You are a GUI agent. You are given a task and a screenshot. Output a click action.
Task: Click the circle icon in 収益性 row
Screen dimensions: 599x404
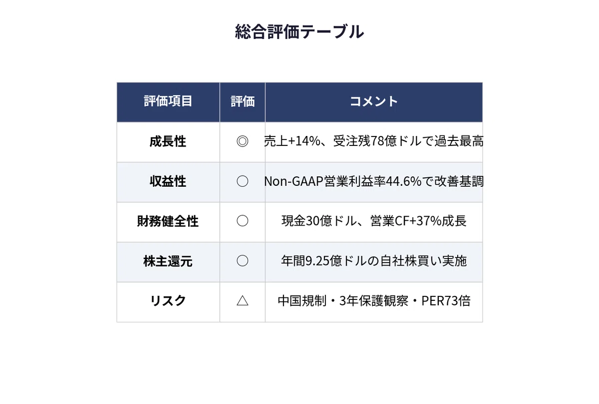coord(243,182)
